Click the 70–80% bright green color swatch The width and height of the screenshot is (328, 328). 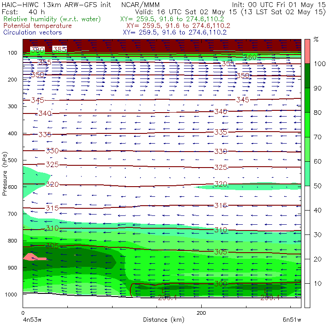[307, 125]
